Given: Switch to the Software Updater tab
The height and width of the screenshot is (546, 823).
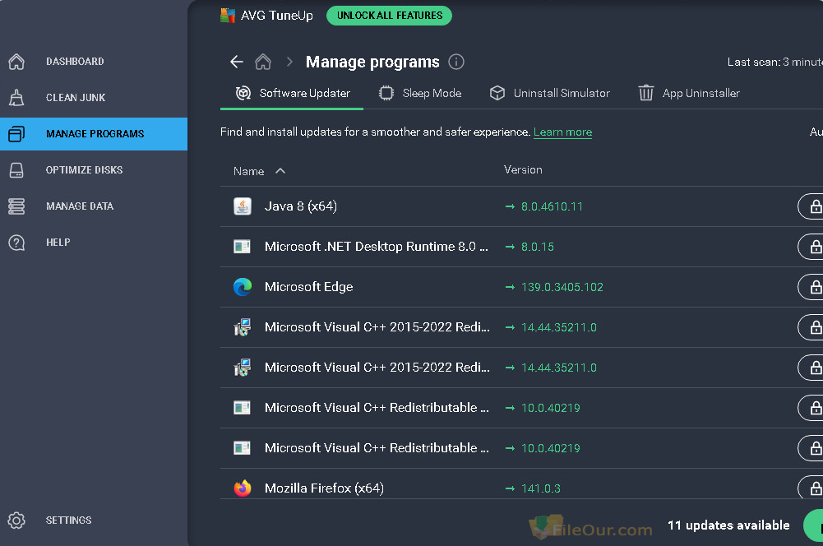Looking at the screenshot, I should click(x=292, y=94).
